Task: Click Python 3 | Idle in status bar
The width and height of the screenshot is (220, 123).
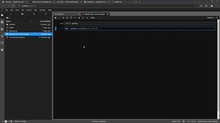Action: tap(20, 121)
